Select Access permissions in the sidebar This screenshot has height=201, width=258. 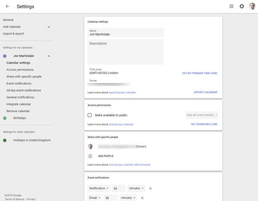[20, 70]
